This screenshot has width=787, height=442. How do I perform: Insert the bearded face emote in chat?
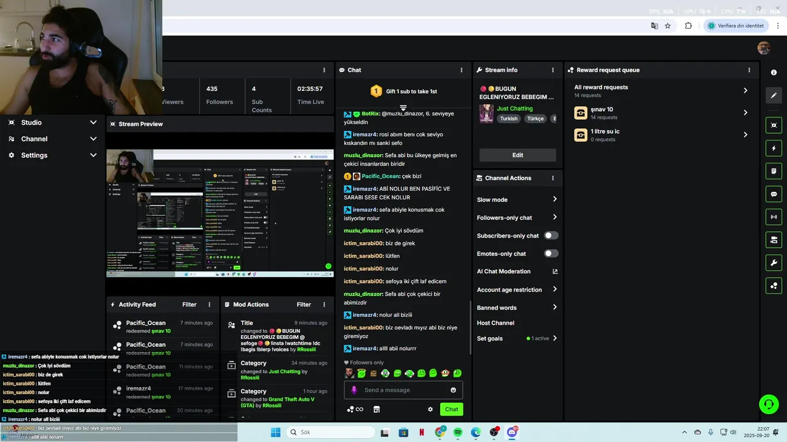(x=349, y=373)
